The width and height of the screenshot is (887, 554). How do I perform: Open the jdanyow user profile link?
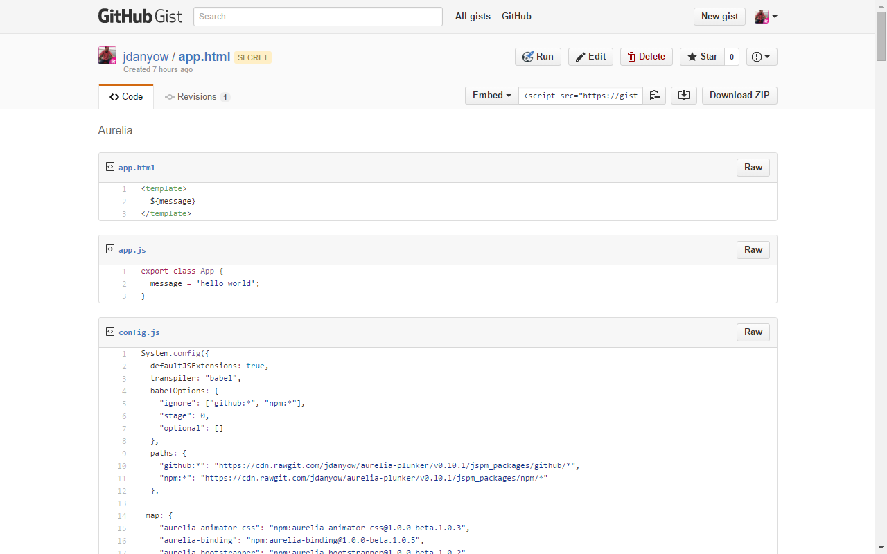pyautogui.click(x=145, y=57)
